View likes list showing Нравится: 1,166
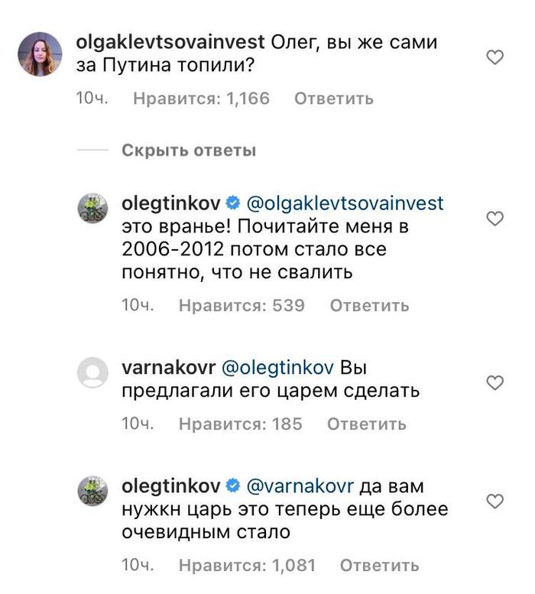The height and width of the screenshot is (594, 535). [201, 99]
